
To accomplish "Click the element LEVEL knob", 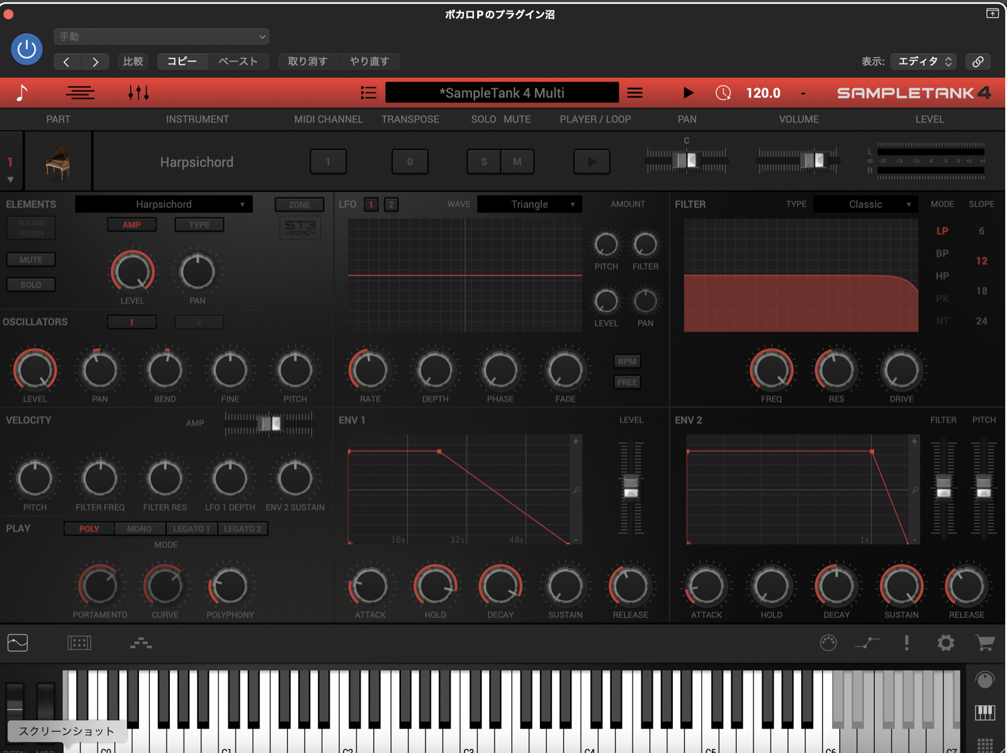I will (x=133, y=272).
